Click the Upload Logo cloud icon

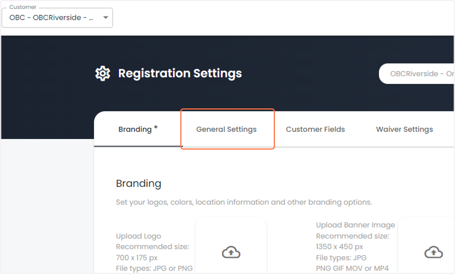point(231,252)
